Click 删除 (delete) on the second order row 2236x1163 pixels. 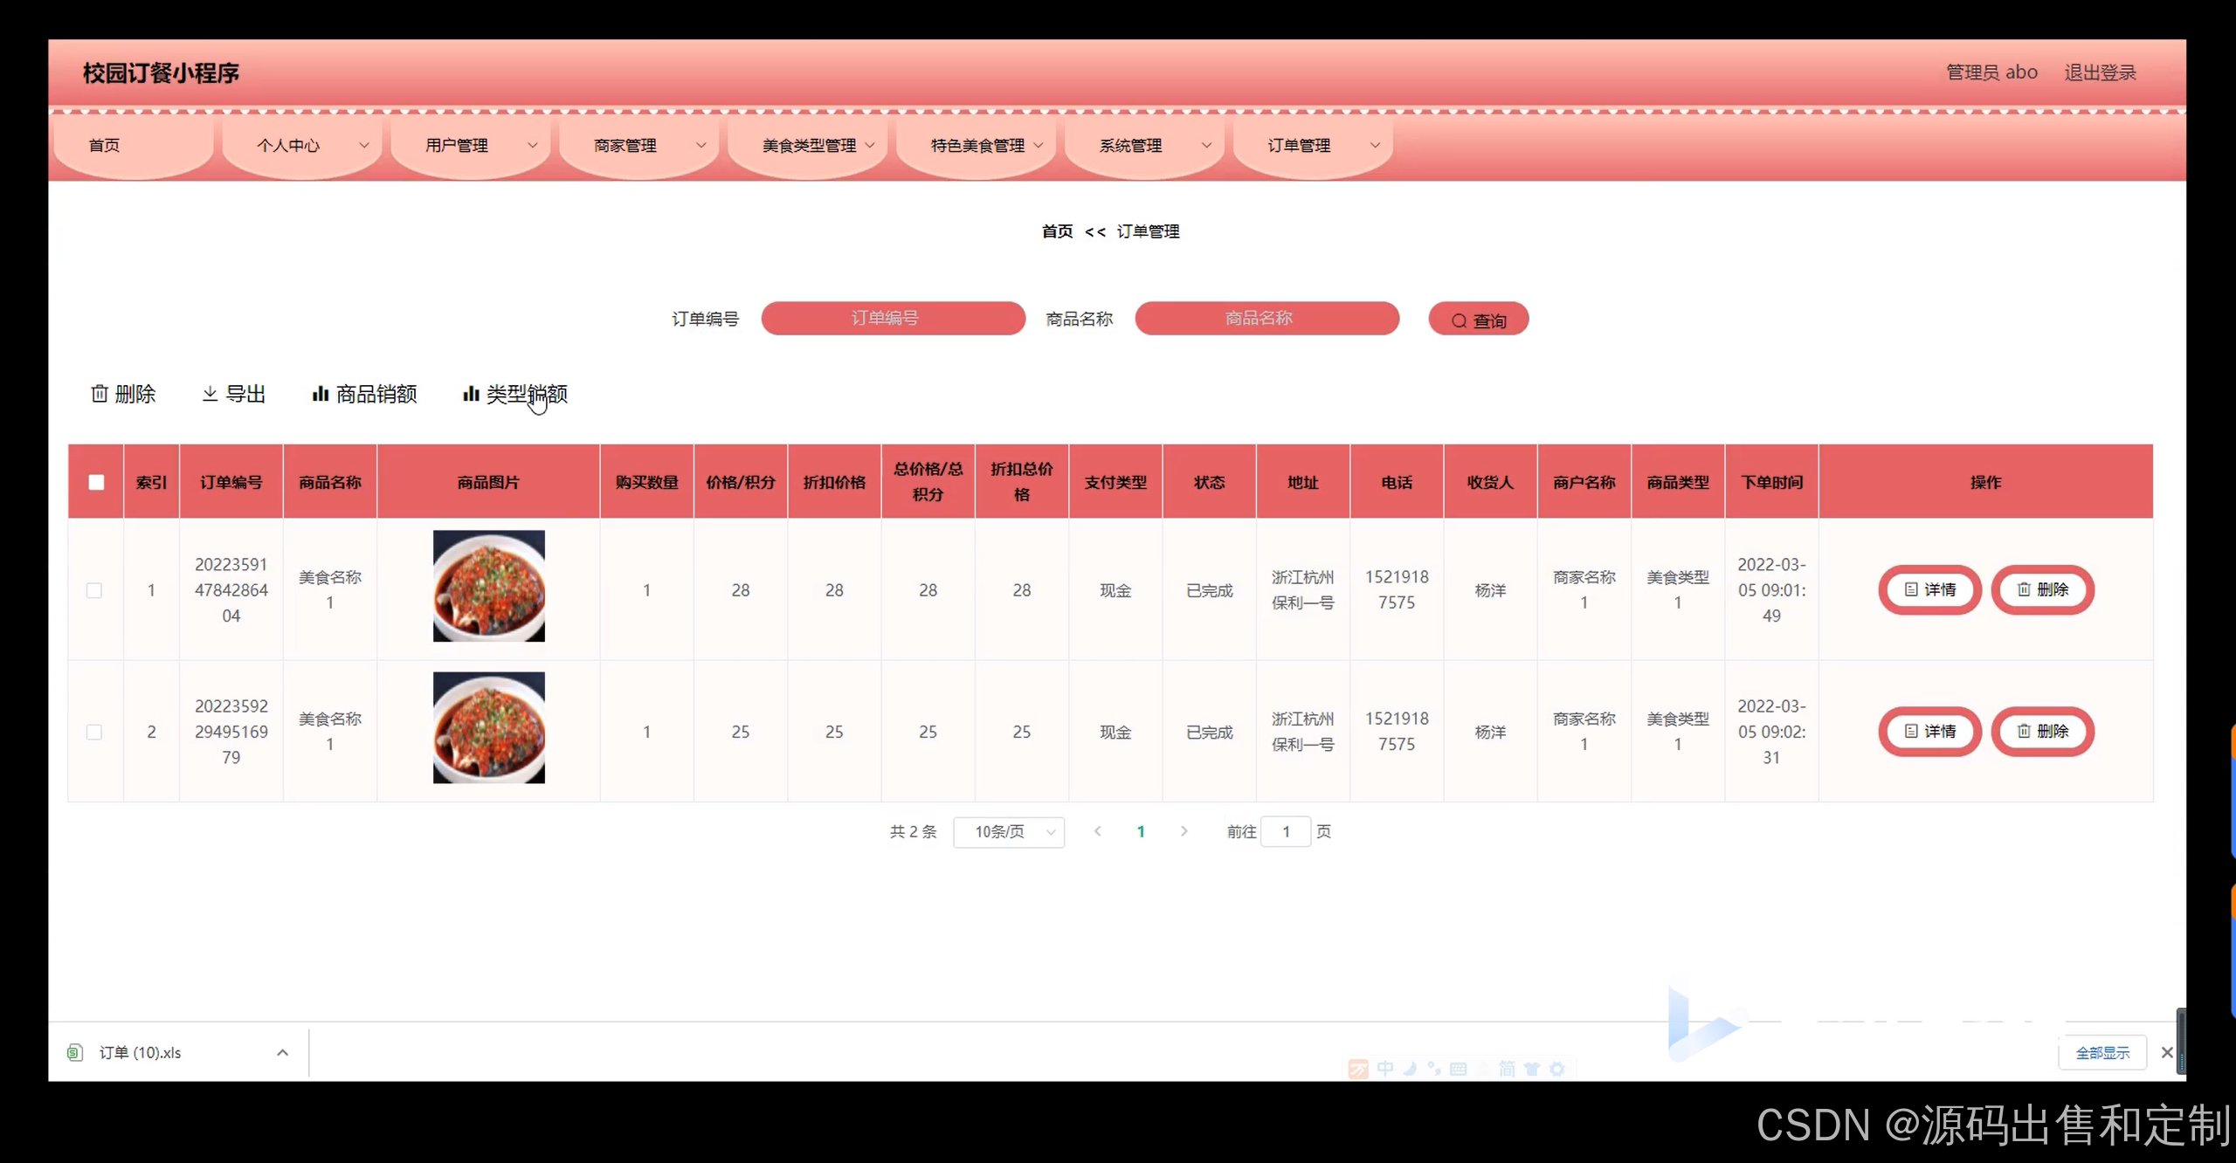click(2042, 732)
